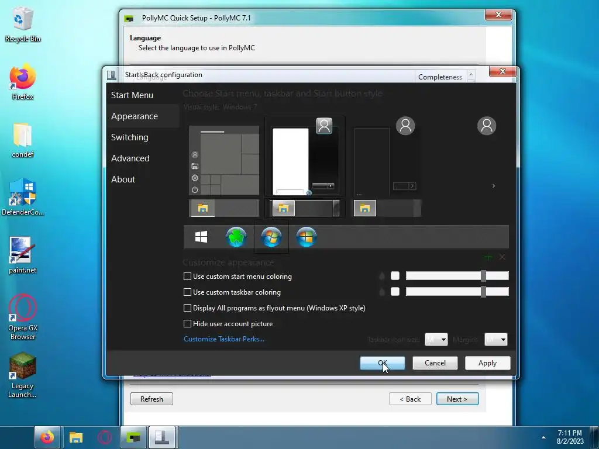Image resolution: width=599 pixels, height=449 pixels.
Task: Select the dark start menu style with round avatar
Action: 387,156
